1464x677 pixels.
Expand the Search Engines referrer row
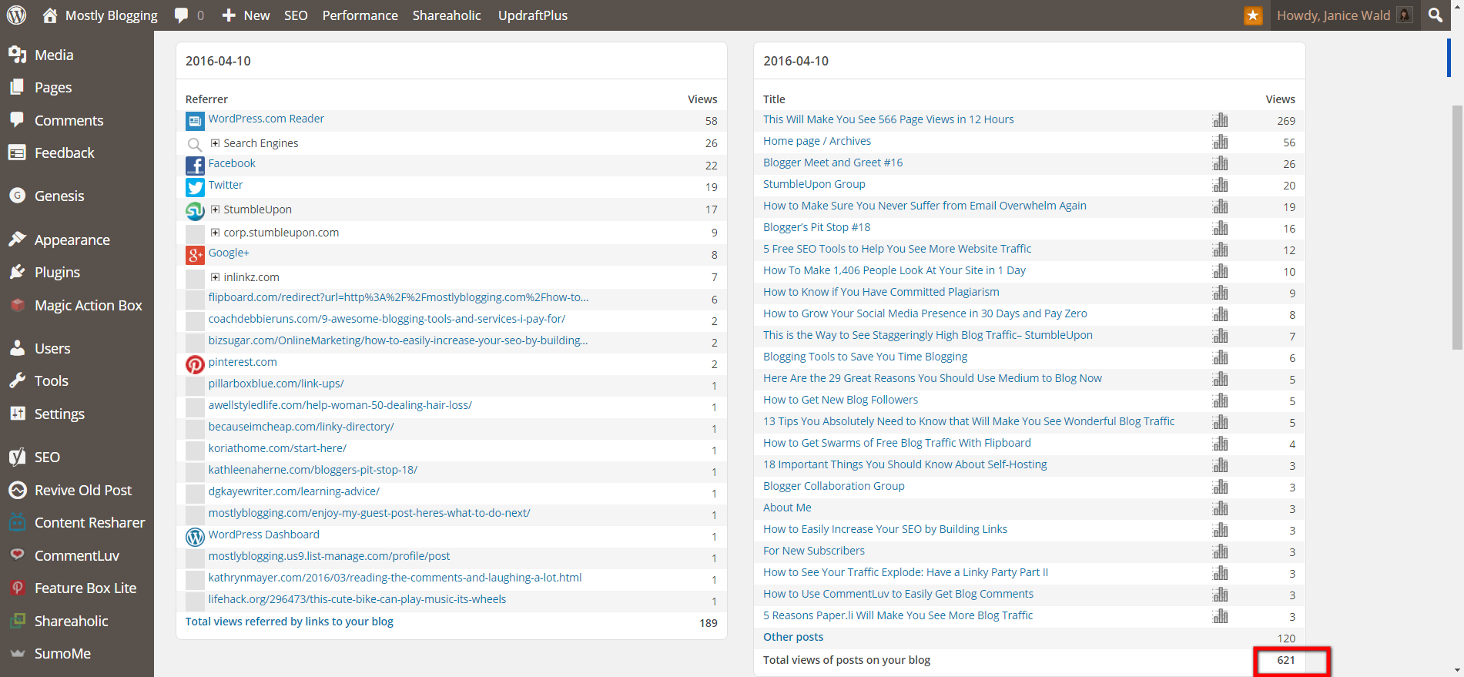(215, 143)
